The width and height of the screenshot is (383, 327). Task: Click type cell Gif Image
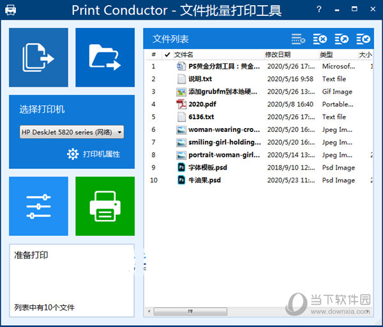[337, 92]
